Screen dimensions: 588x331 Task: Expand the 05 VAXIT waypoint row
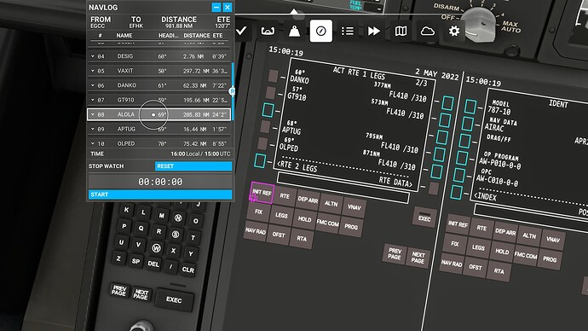point(159,71)
